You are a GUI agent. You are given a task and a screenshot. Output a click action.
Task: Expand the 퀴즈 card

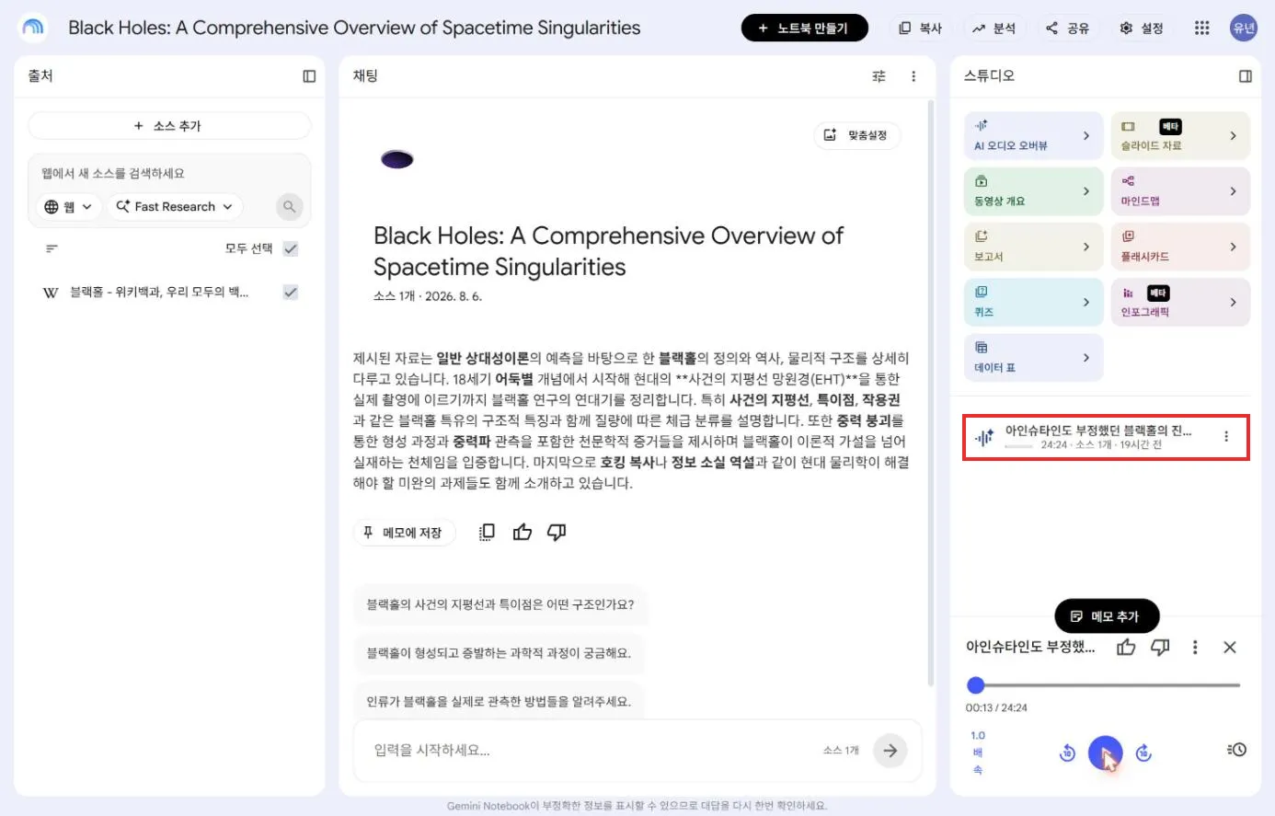coord(1033,302)
